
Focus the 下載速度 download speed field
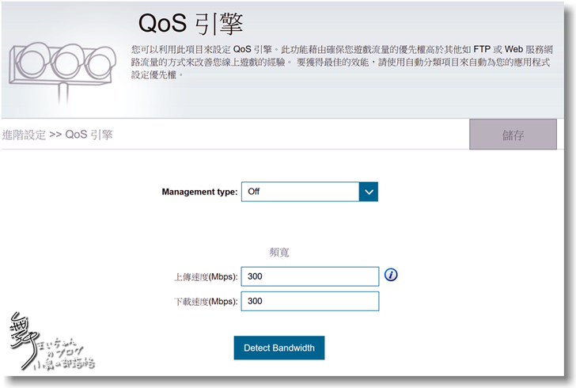click(x=310, y=302)
